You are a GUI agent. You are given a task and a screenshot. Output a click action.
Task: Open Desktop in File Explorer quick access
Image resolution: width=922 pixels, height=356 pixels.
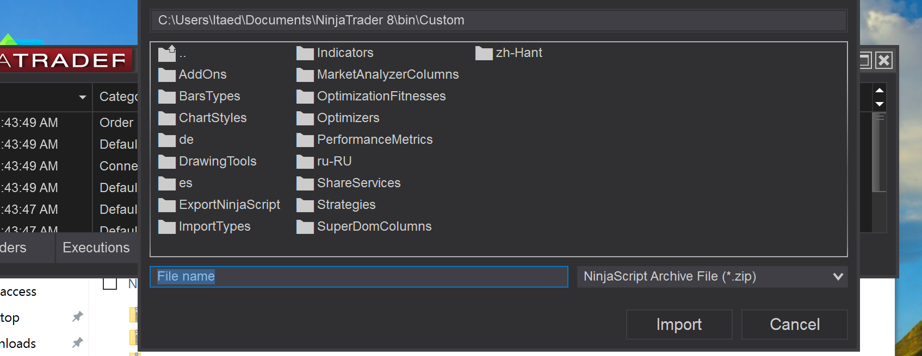point(10,317)
